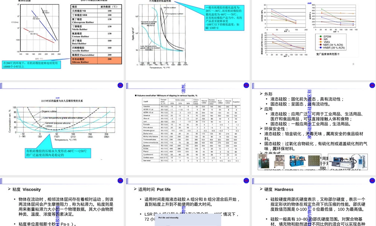This screenshot has height=226, width=376.
Task: Click the Diesel oil row in swell table
Action: [x=191, y=116]
